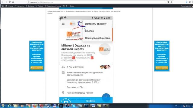
Task: Click the WordPress logo in admin bar
Action: click(2, 6)
